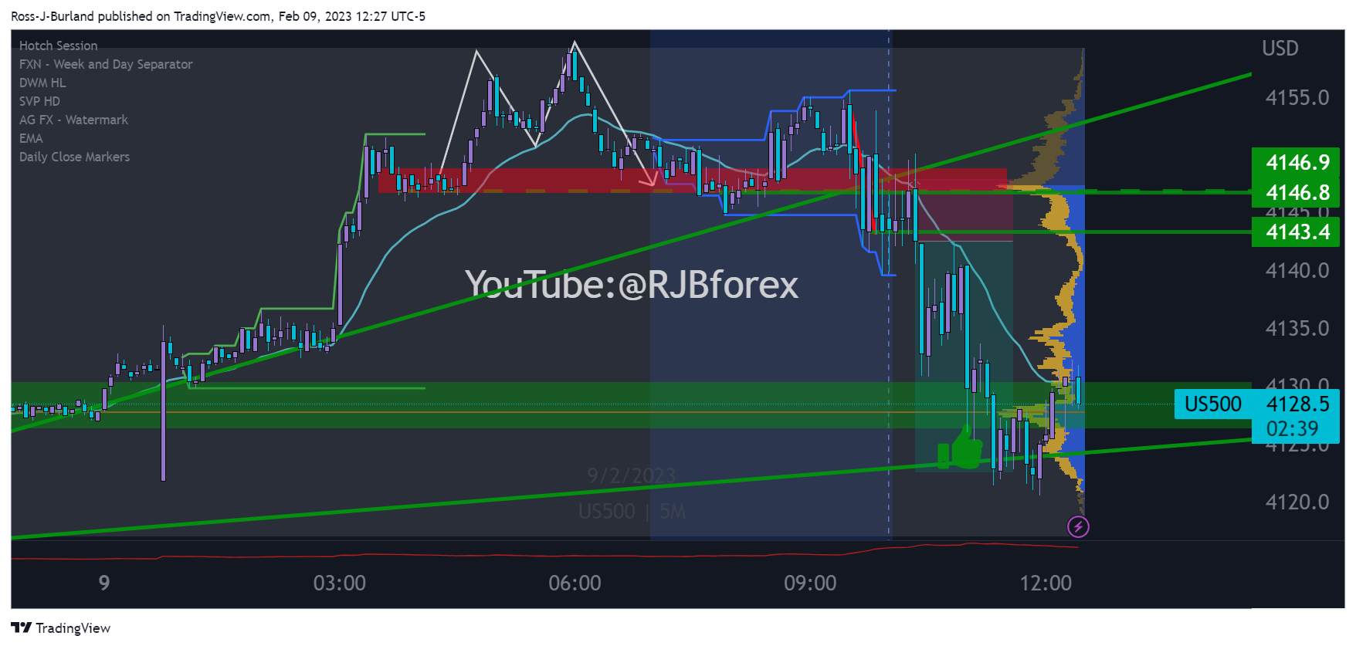Image resolution: width=1356 pixels, height=646 pixels.
Task: Click the USD currency label on price axis
Action: click(1280, 48)
